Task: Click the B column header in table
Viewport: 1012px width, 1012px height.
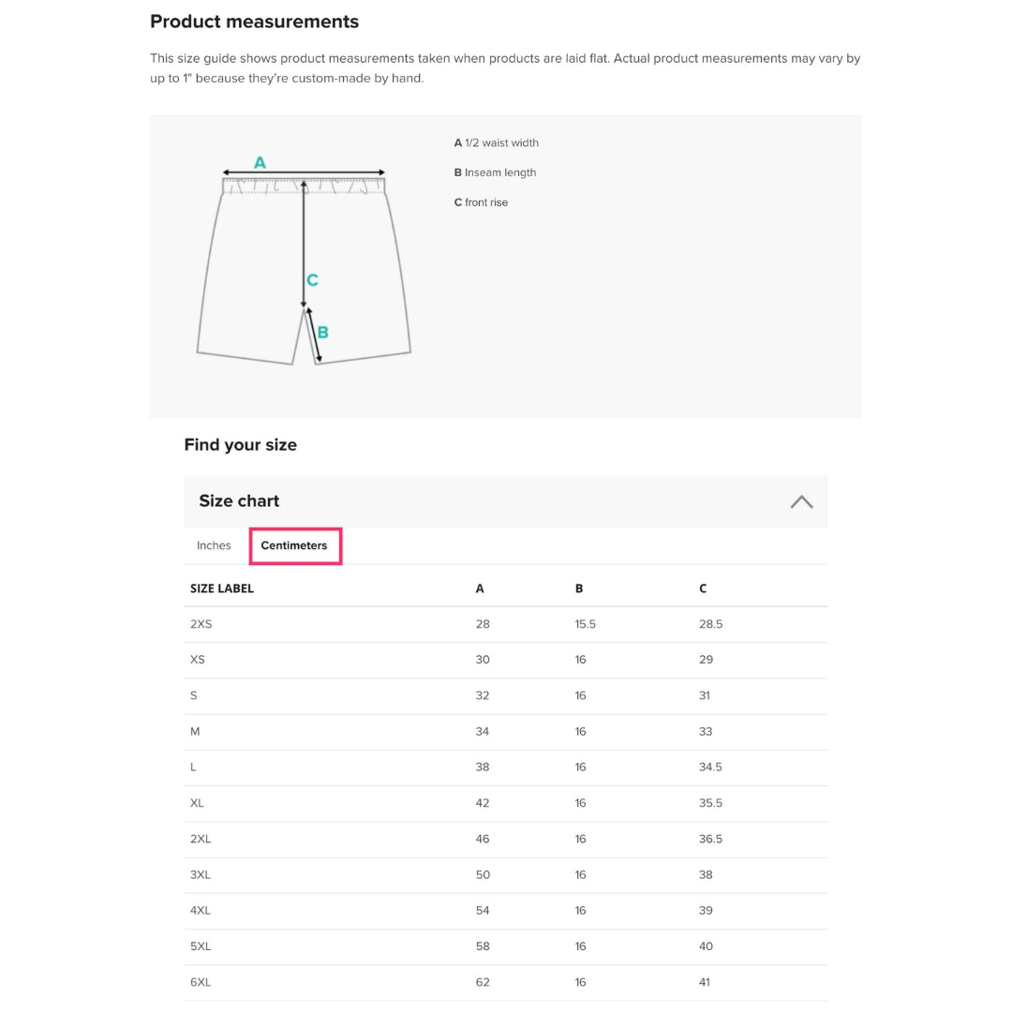Action: pos(579,588)
